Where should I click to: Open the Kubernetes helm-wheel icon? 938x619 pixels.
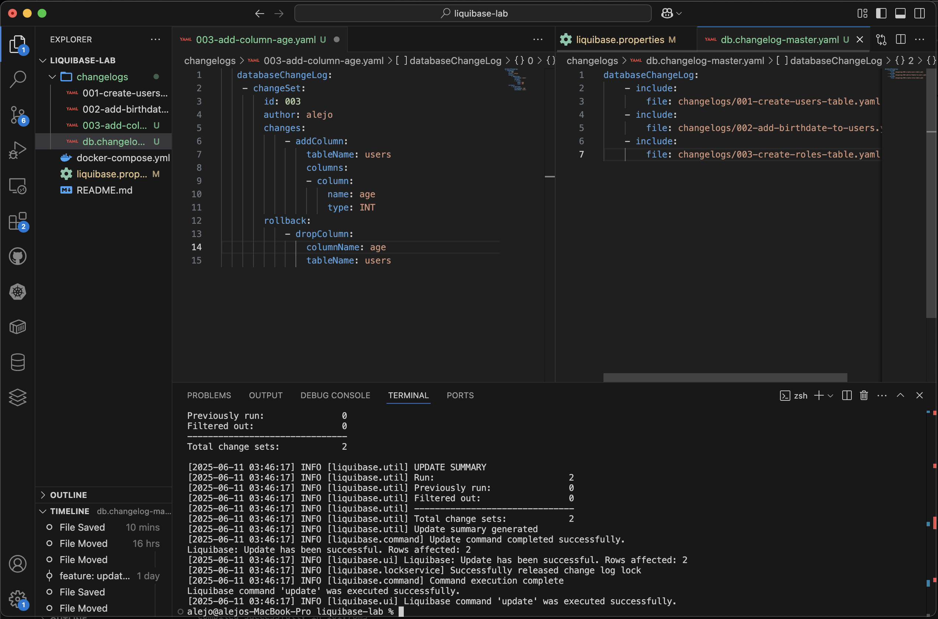18,292
